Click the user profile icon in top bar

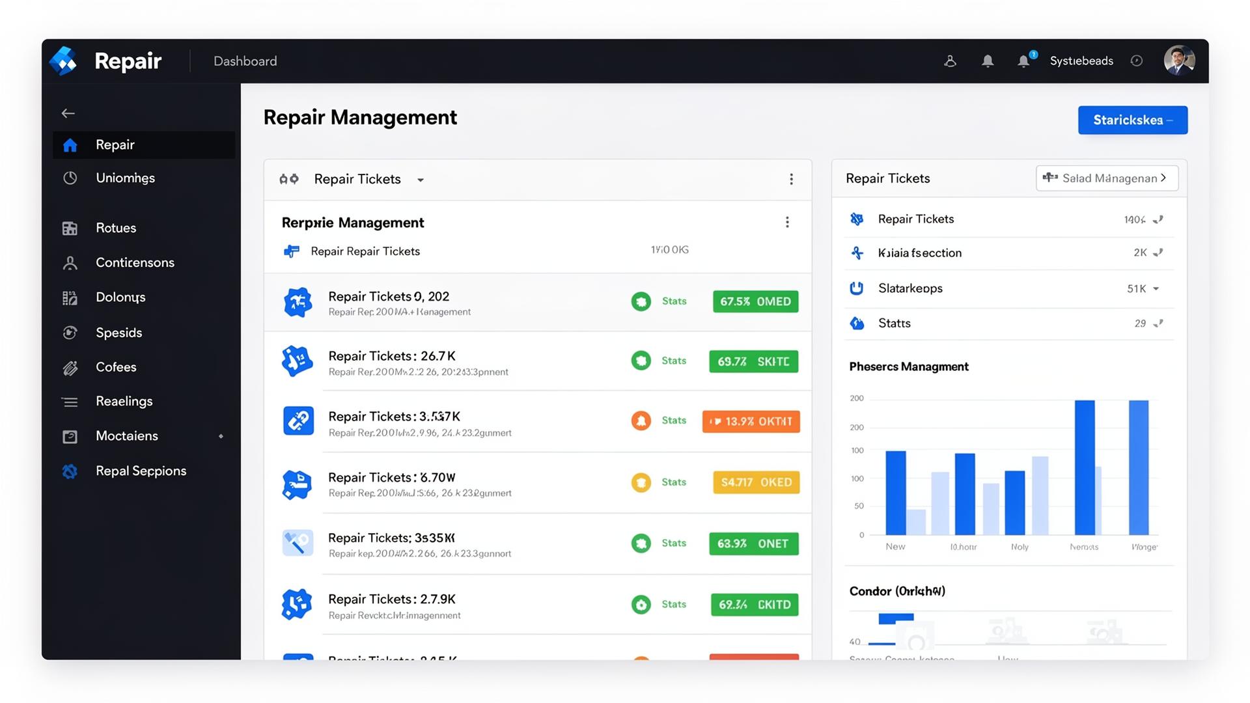click(x=950, y=61)
